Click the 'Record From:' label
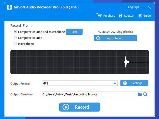Screen dimensions: 159x119 point(21,26)
